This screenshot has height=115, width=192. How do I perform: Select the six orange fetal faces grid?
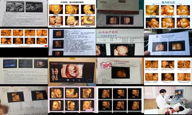click(x=168, y=71)
